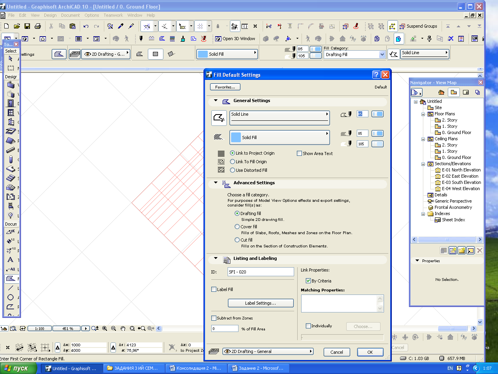Image resolution: width=498 pixels, height=374 pixels.
Task: Select Link To Fill Origin radio
Action: [x=232, y=162]
